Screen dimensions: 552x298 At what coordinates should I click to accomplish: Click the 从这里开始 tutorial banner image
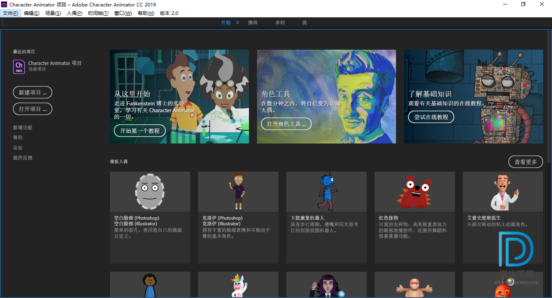point(179,97)
